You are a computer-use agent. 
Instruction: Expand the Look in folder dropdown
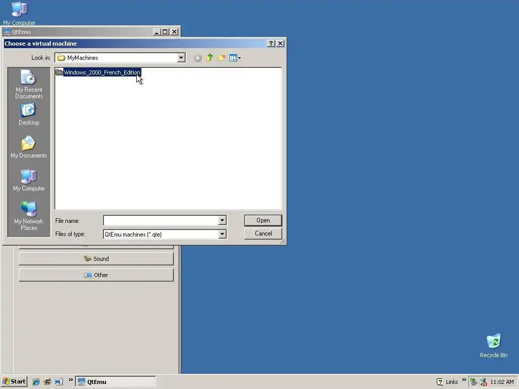(181, 58)
